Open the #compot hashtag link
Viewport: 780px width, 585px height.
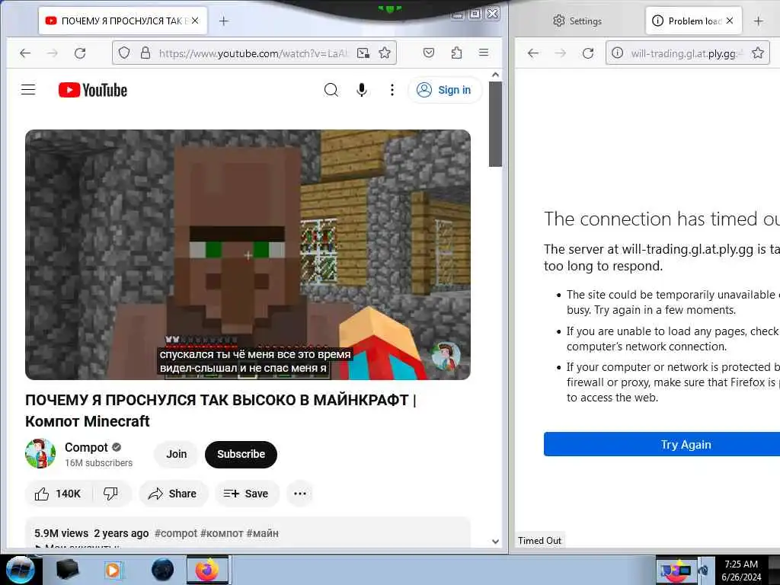[176, 533]
